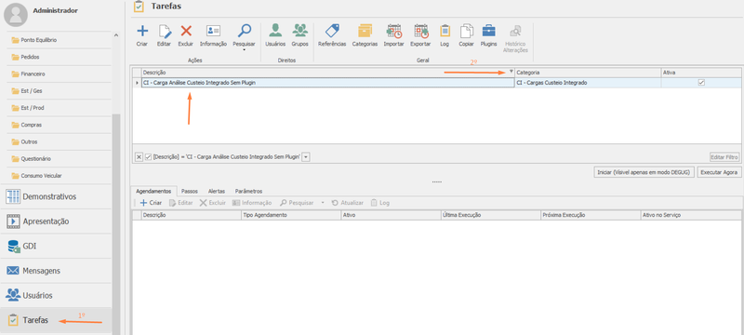
Task: Switch to the Parâmetros tab
Action: (x=248, y=191)
